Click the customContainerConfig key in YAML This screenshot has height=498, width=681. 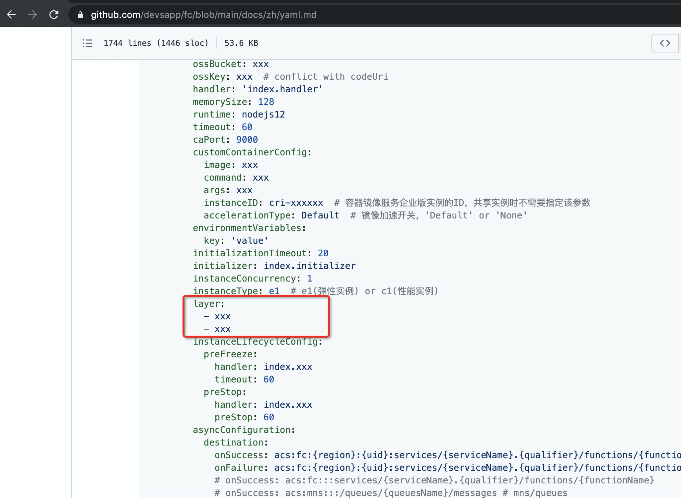point(250,152)
